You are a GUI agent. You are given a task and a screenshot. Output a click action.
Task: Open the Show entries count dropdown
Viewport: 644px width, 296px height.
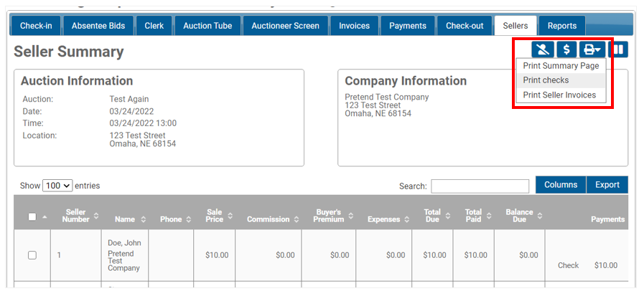pos(58,186)
